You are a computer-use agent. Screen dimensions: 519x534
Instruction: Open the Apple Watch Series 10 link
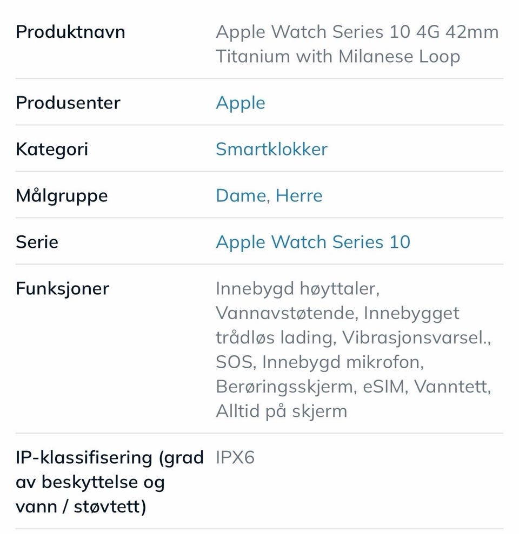pos(312,242)
